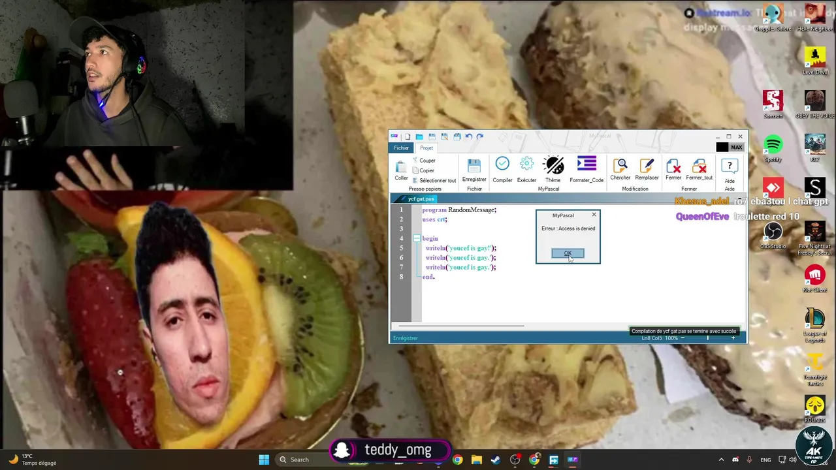Click the horizontal scrollbar of the editor
This screenshot has width=836, height=470.
tap(461, 326)
